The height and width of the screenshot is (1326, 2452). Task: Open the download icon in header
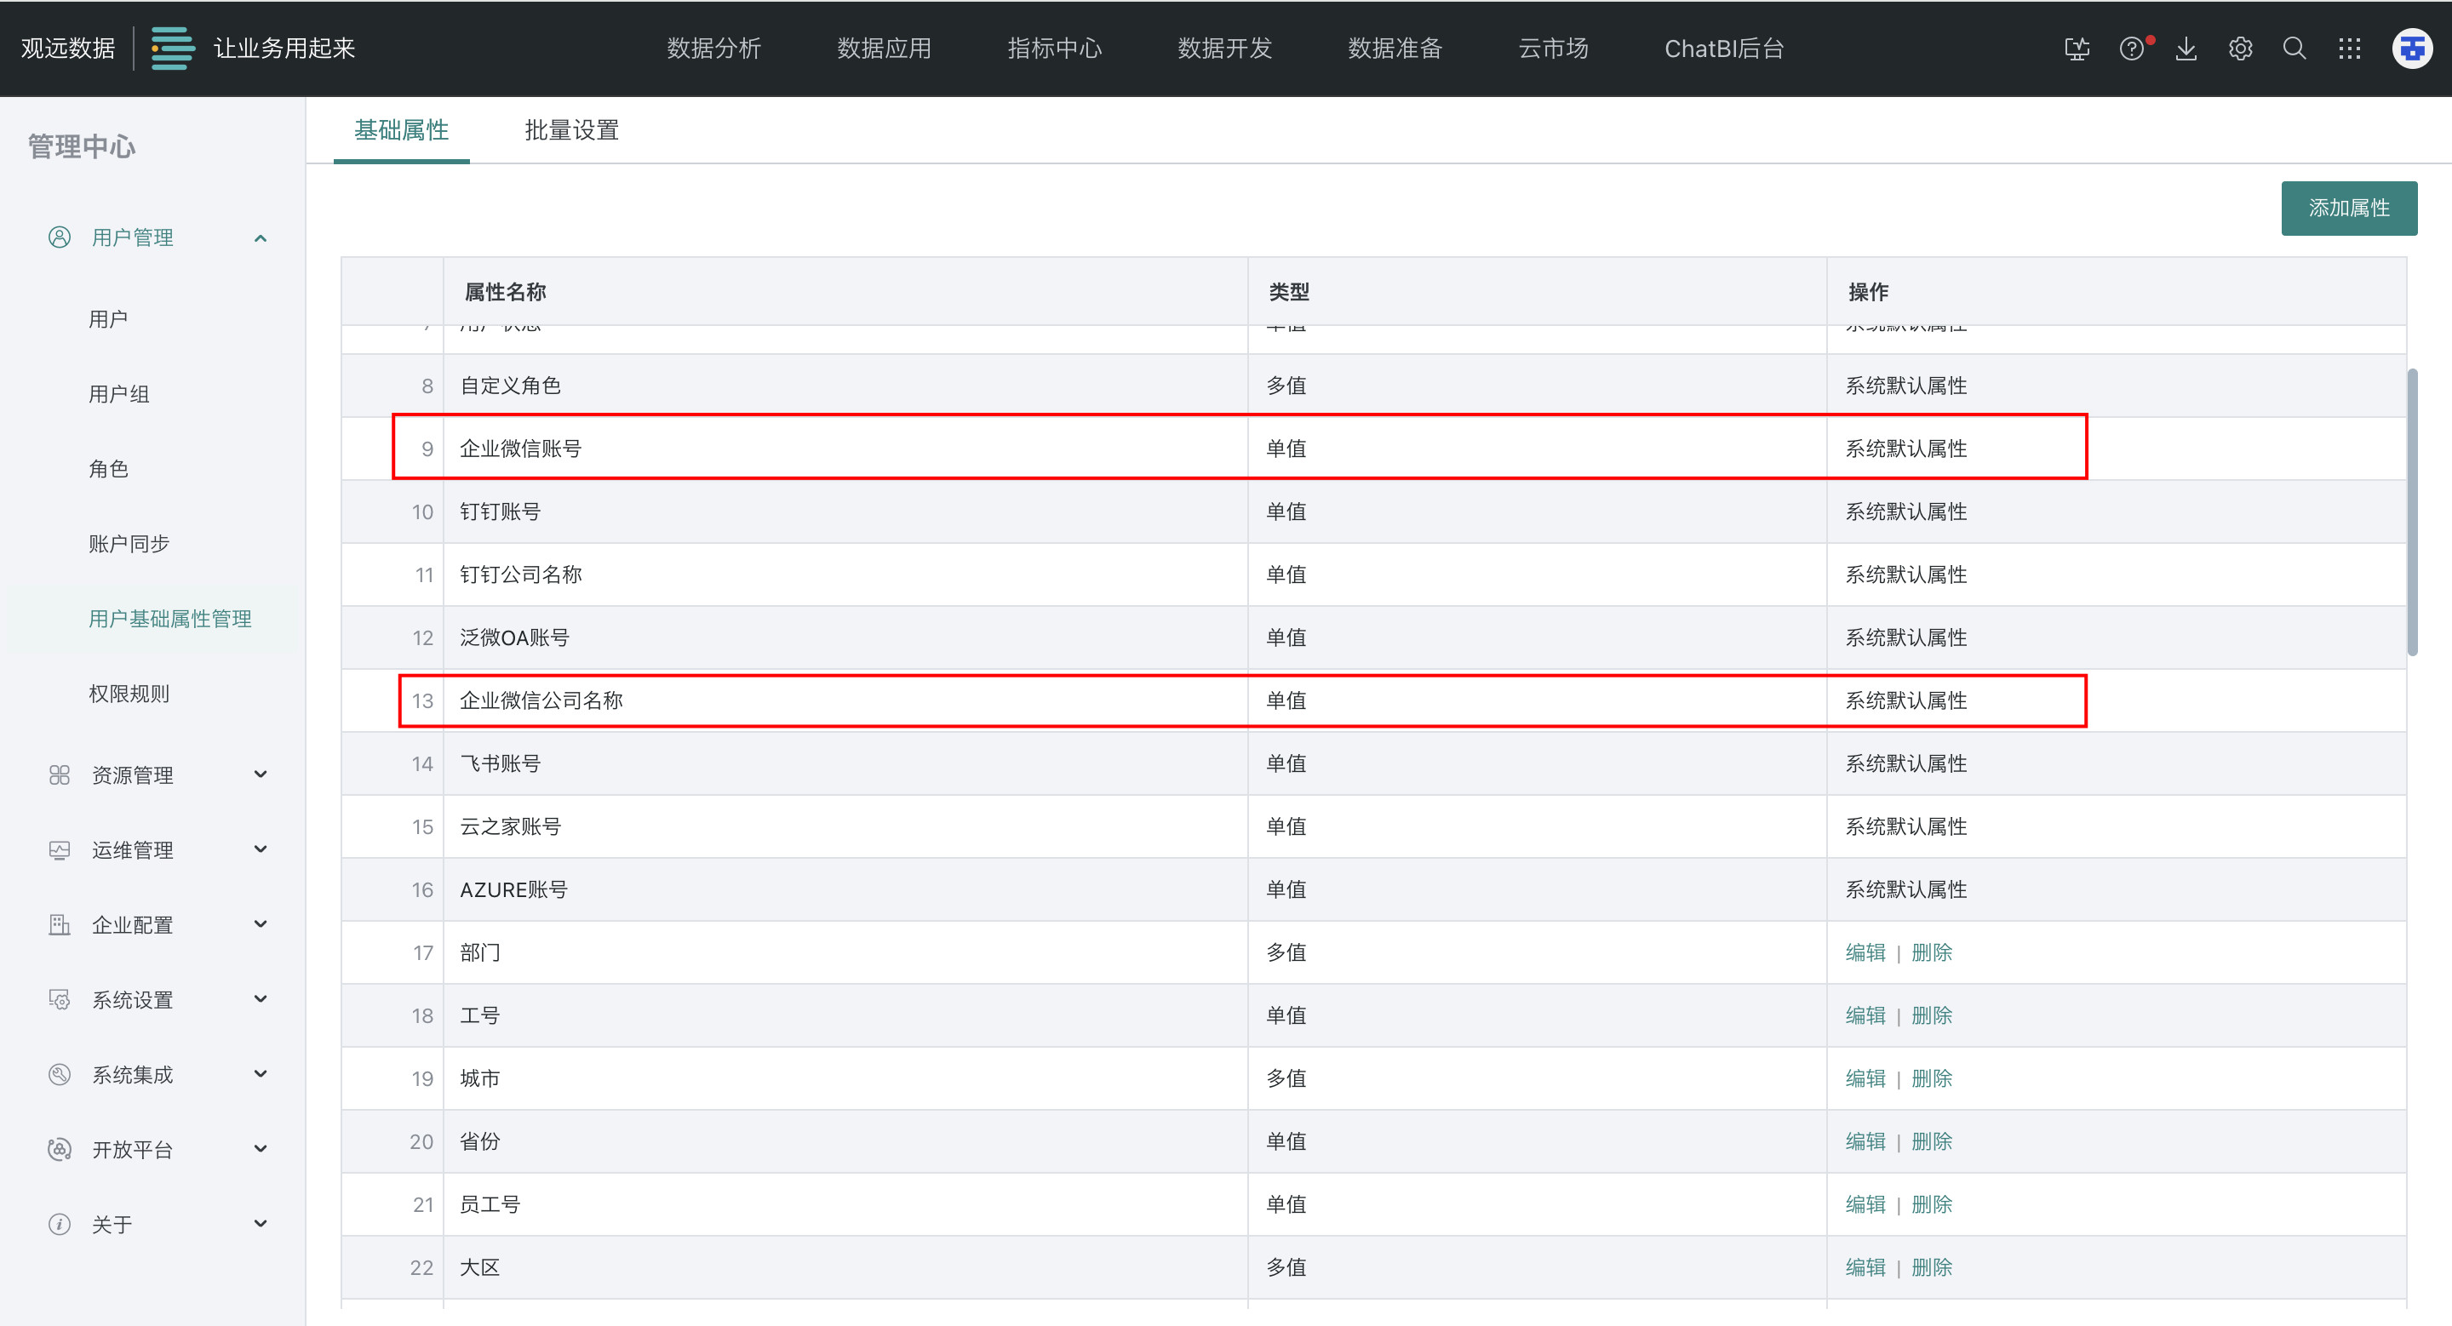[x=2186, y=49]
